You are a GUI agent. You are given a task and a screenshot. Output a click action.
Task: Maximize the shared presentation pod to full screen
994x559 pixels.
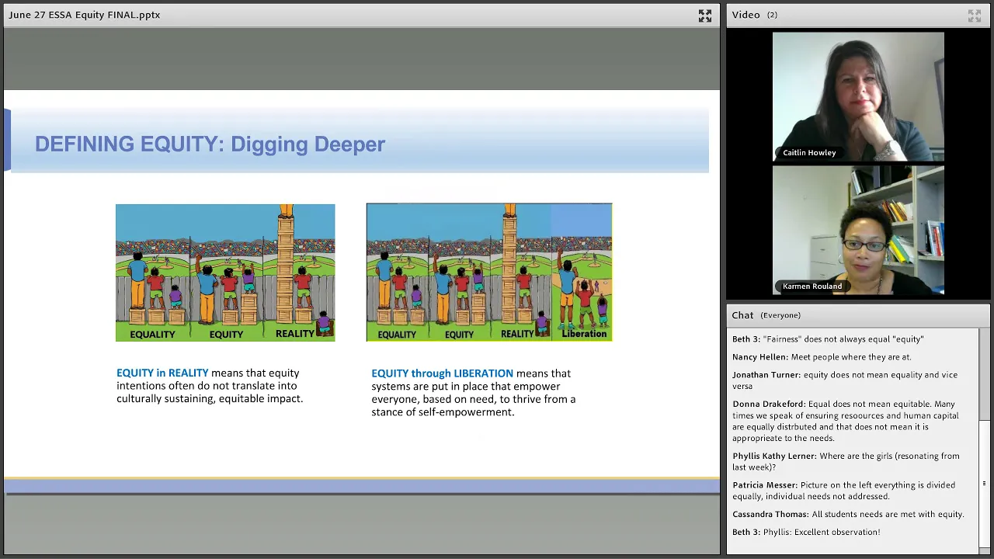(704, 16)
